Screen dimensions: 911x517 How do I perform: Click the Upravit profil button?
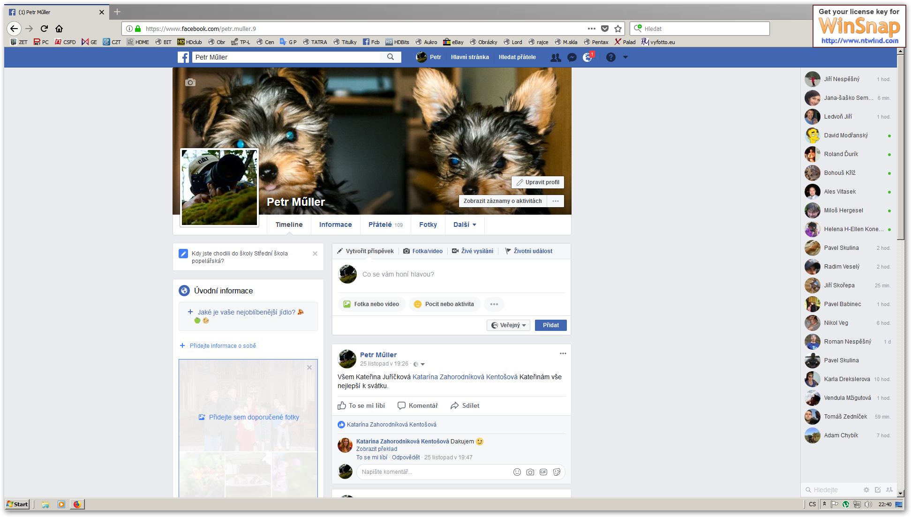click(538, 182)
